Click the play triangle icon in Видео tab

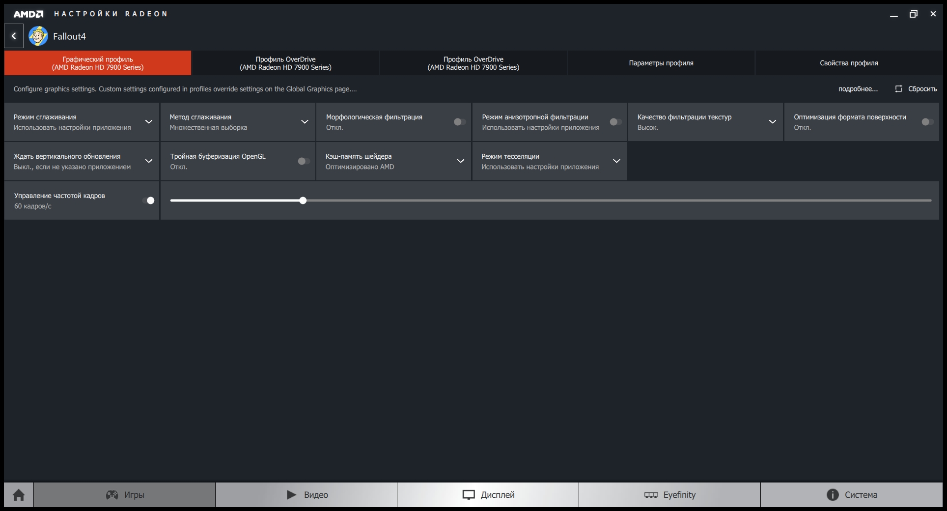291,495
